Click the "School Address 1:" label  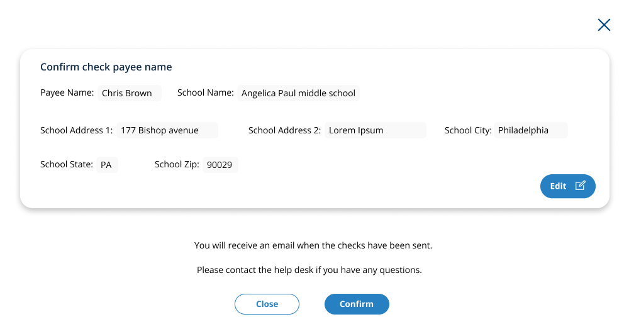click(77, 130)
